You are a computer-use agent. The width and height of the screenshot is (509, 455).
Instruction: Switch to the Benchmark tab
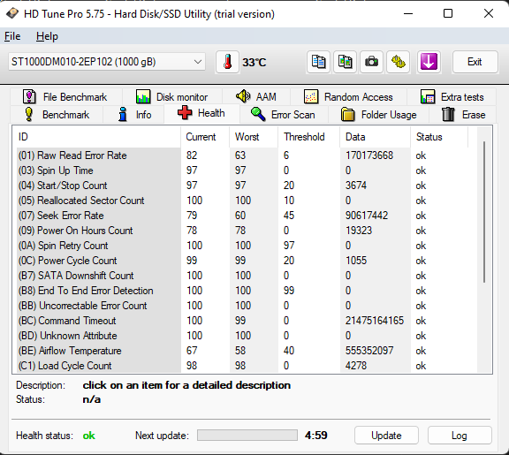coord(57,115)
